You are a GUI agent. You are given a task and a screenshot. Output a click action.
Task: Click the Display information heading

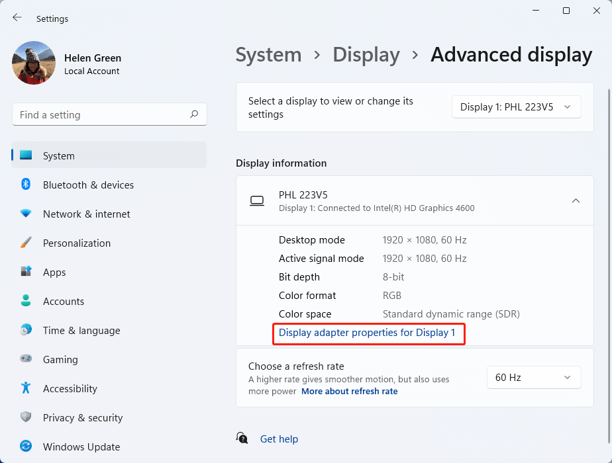pyautogui.click(x=281, y=163)
